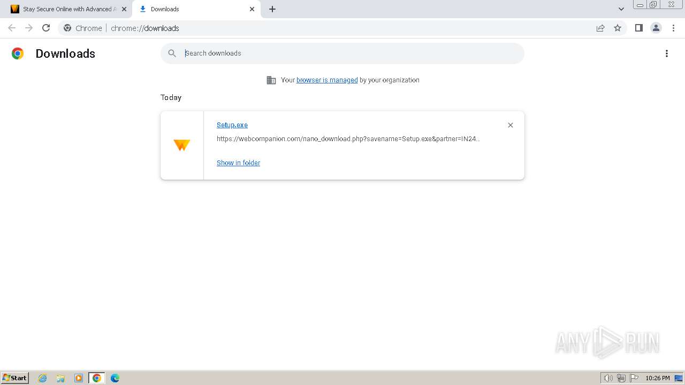Click the search magnifier icon in downloads
Viewport: 685px width, 385px height.
(172, 53)
